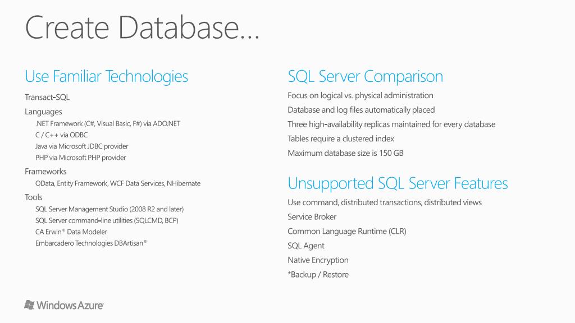Click the SQL Server Comparison heading
575x323 pixels.
(365, 77)
